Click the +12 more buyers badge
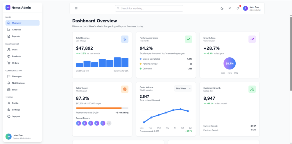 coord(109,123)
